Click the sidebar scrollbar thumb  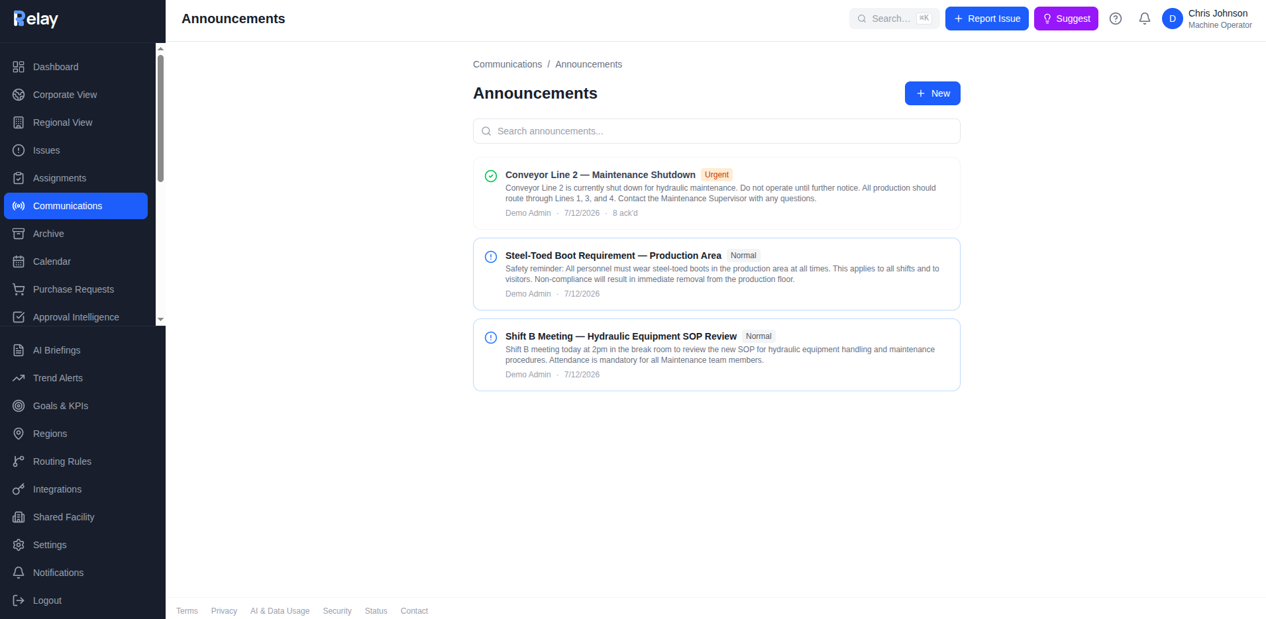pyautogui.click(x=160, y=119)
